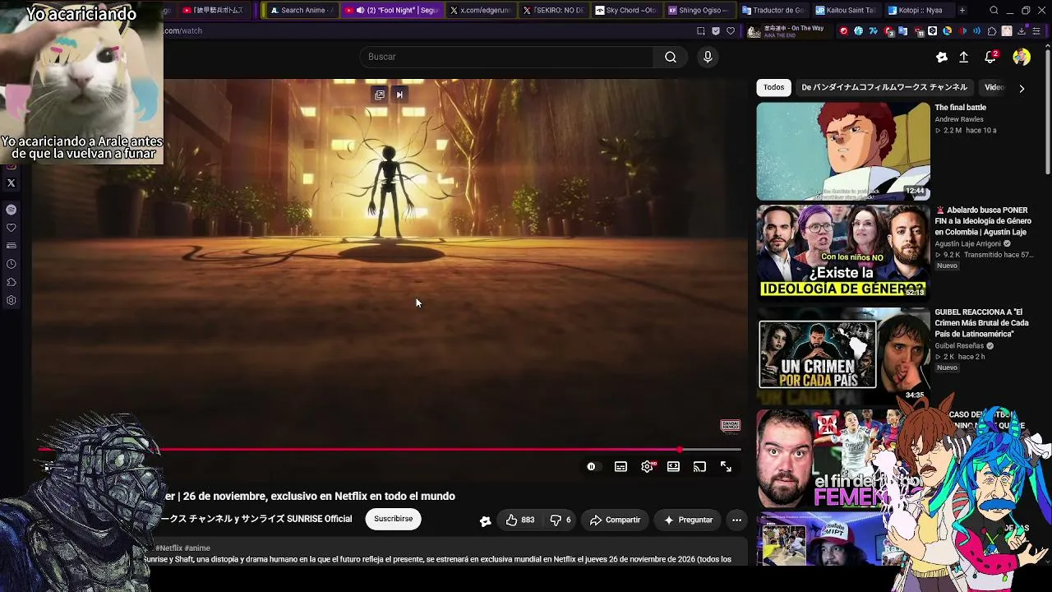Viewport: 1052px width, 592px height.
Task: Open history clock in browser sidebar
Action: 12,264
